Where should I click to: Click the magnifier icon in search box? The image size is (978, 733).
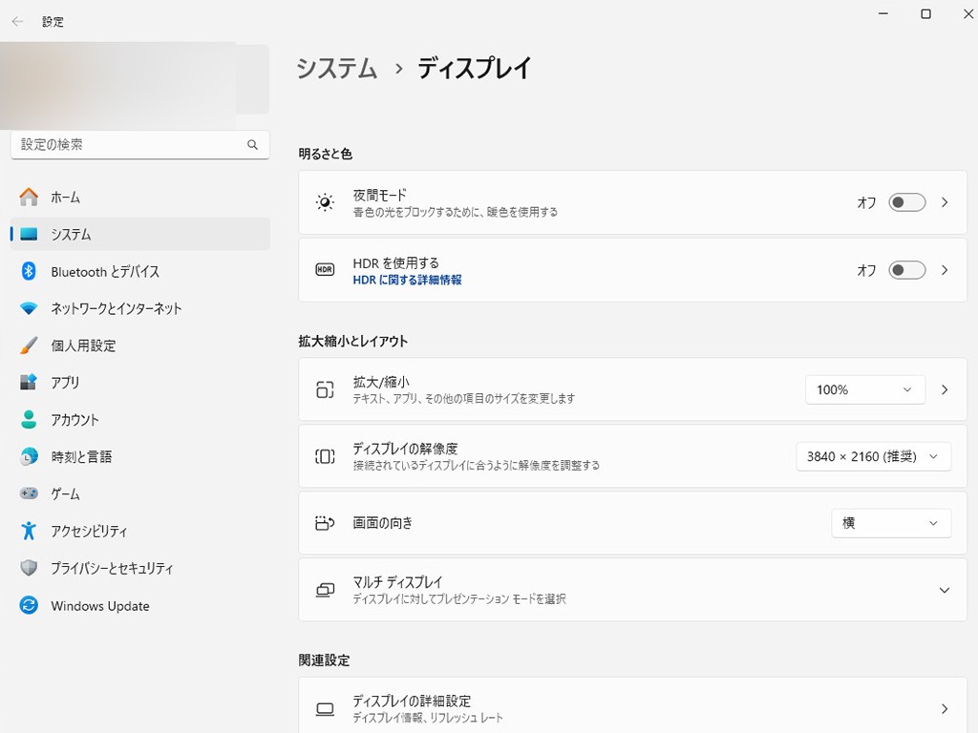tap(252, 145)
